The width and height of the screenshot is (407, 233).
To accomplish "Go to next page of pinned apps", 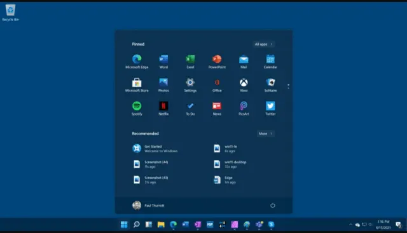I will 288,89.
